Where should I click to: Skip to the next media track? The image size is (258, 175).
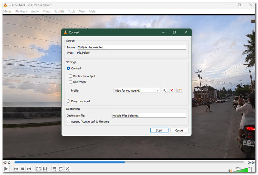point(29,169)
